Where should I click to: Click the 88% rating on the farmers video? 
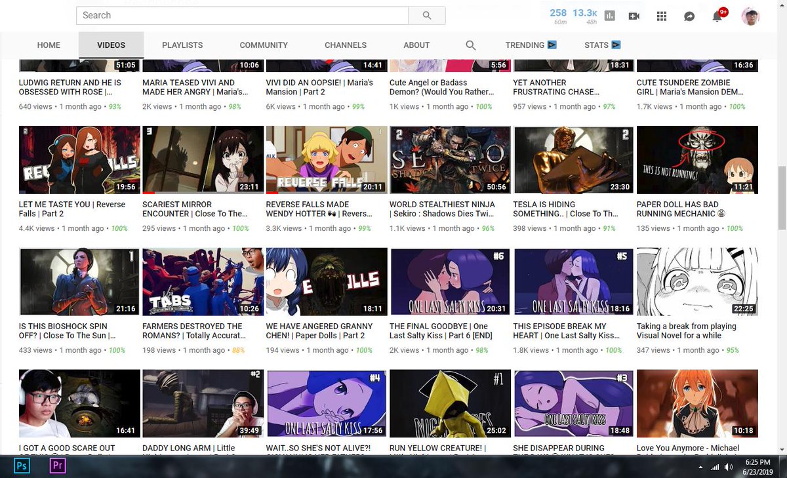pyautogui.click(x=238, y=350)
